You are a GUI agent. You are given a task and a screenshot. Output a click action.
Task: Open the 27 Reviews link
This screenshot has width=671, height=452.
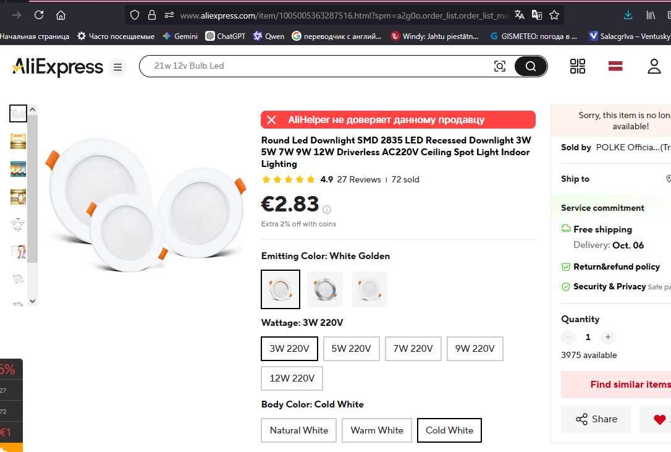coord(359,180)
